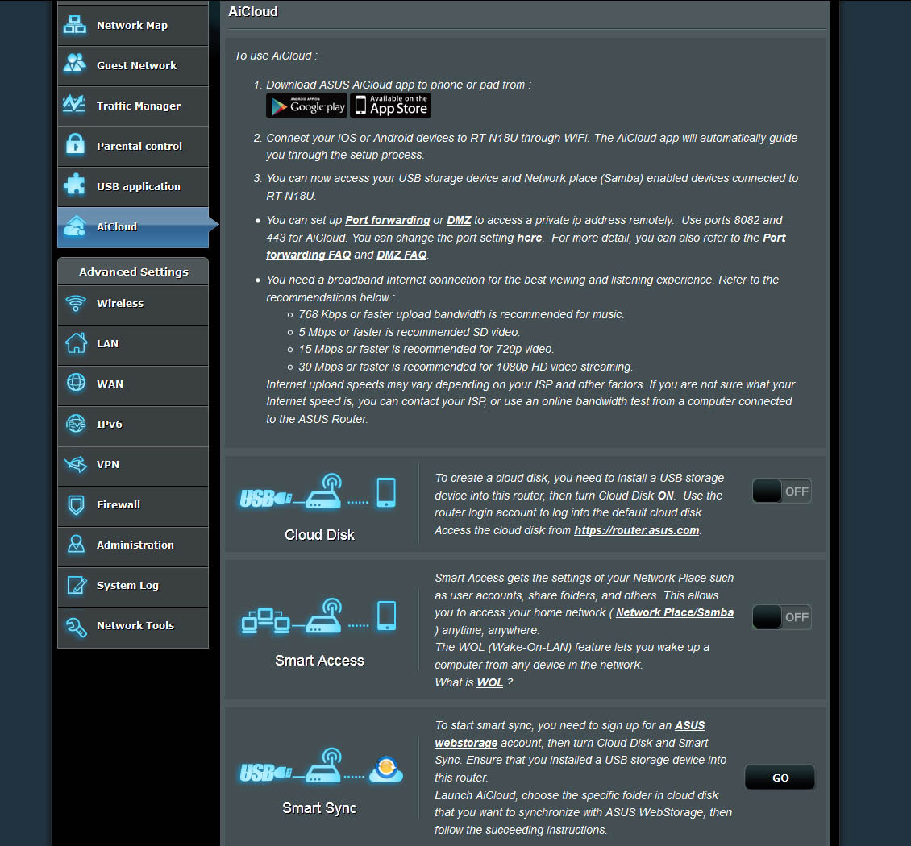Click the '15 Mbps' 720p recommendation line
Image resolution: width=911 pixels, height=846 pixels.
(x=426, y=350)
